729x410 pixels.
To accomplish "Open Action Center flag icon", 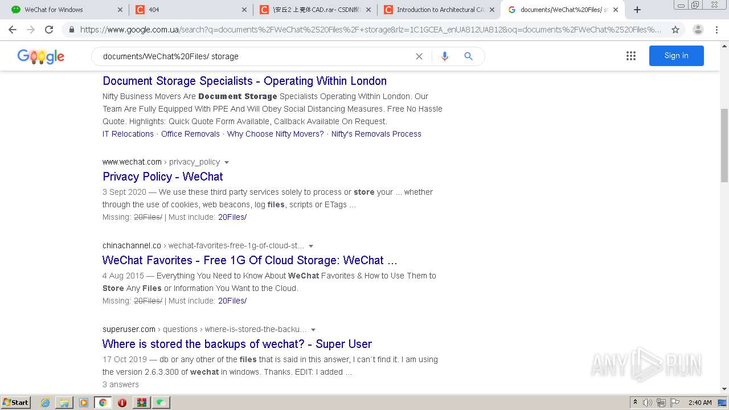I will click(675, 403).
